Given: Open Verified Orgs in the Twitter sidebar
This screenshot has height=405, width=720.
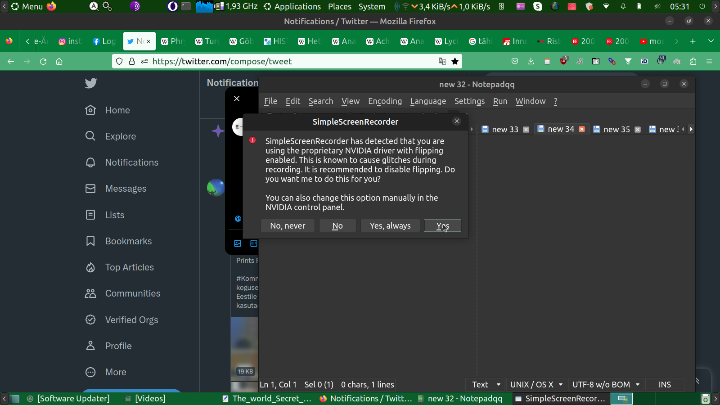Looking at the screenshot, I should 121,320.
